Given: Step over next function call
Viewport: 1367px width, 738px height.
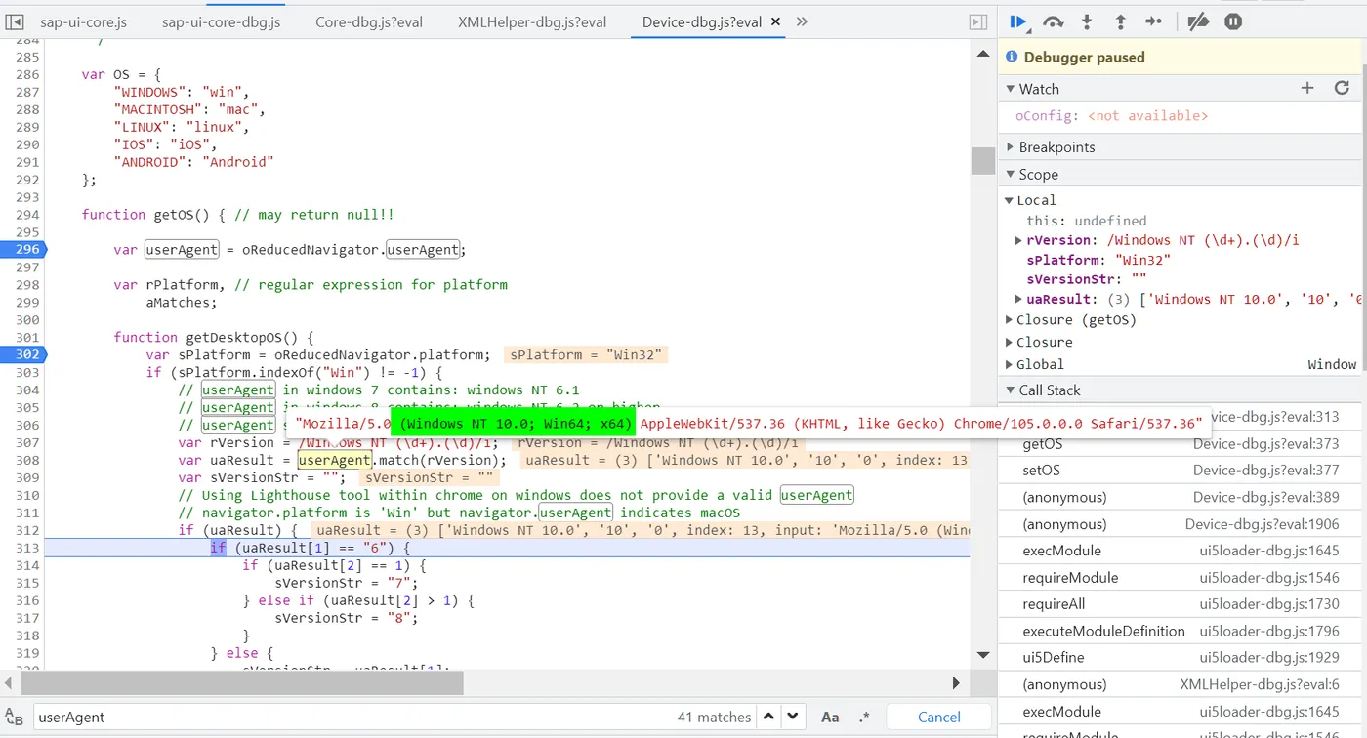Looking at the screenshot, I should [x=1053, y=21].
